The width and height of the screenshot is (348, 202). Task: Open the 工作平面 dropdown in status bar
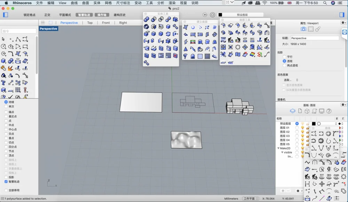click(250, 199)
